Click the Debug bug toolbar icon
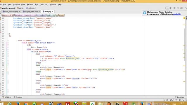Screen dimensions: 187x105 [x=174, y=8]
